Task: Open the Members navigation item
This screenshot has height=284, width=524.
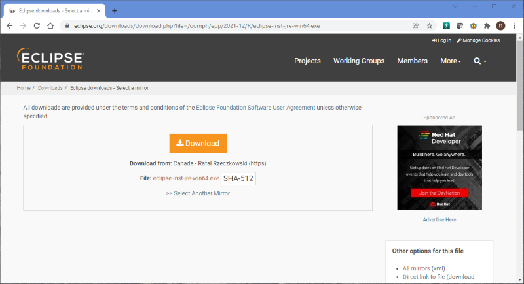Action: point(413,61)
